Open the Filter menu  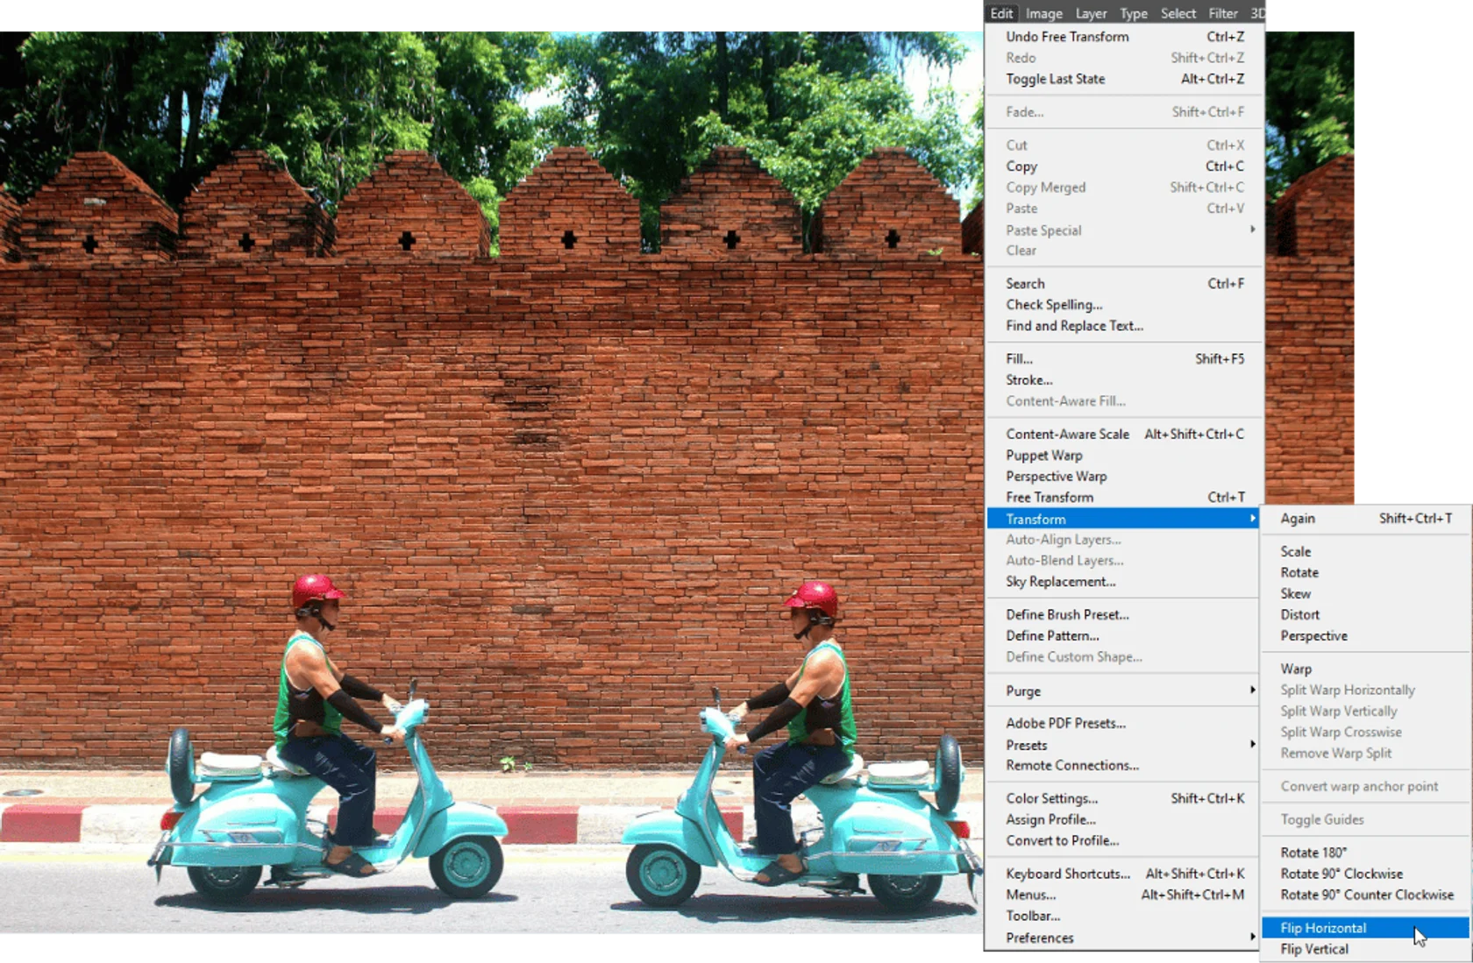pos(1222,13)
